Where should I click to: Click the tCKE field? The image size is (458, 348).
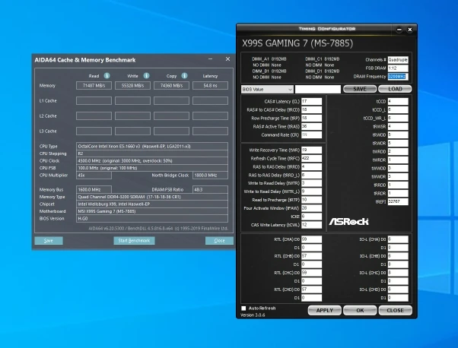click(x=311, y=217)
